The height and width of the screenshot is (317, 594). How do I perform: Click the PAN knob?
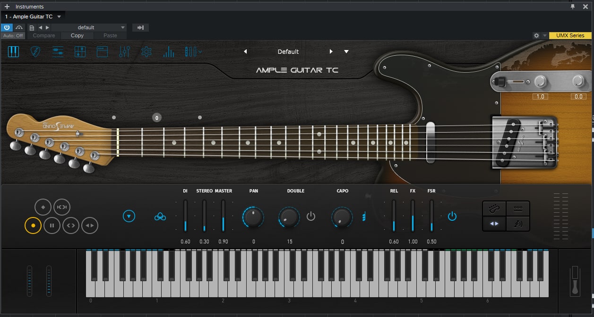click(x=253, y=217)
